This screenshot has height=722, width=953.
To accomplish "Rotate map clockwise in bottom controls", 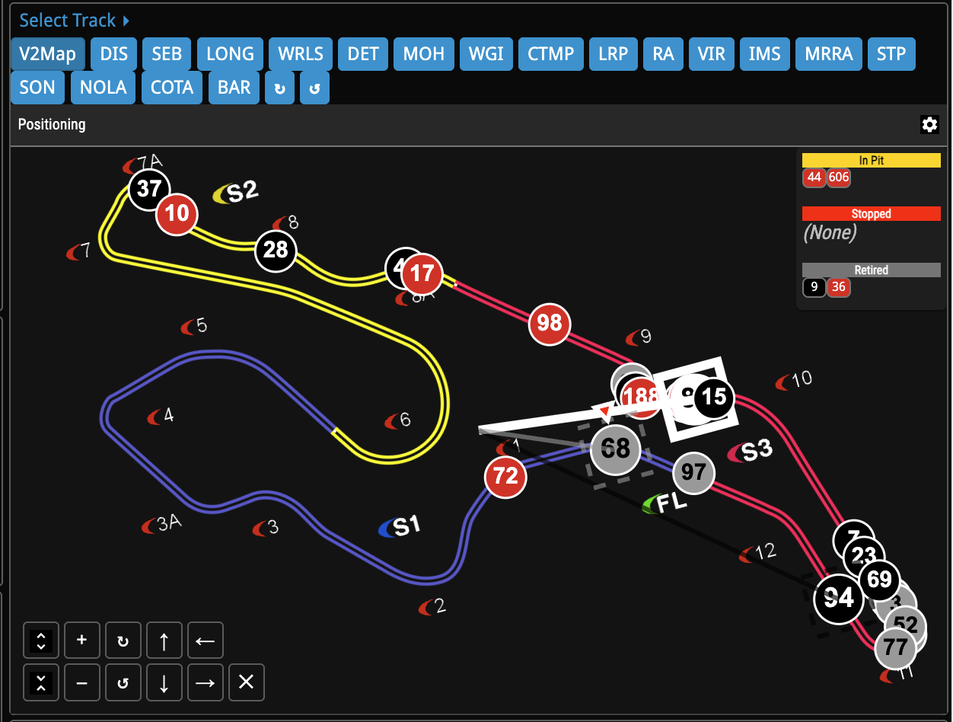I will coord(123,640).
